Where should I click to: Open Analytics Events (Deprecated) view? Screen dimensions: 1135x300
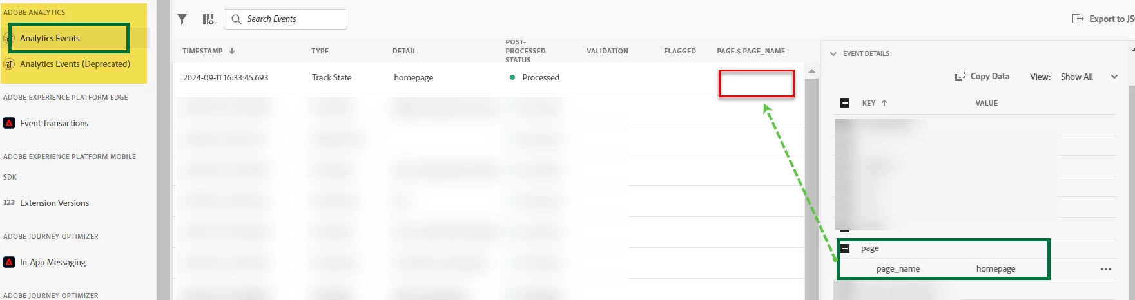75,64
